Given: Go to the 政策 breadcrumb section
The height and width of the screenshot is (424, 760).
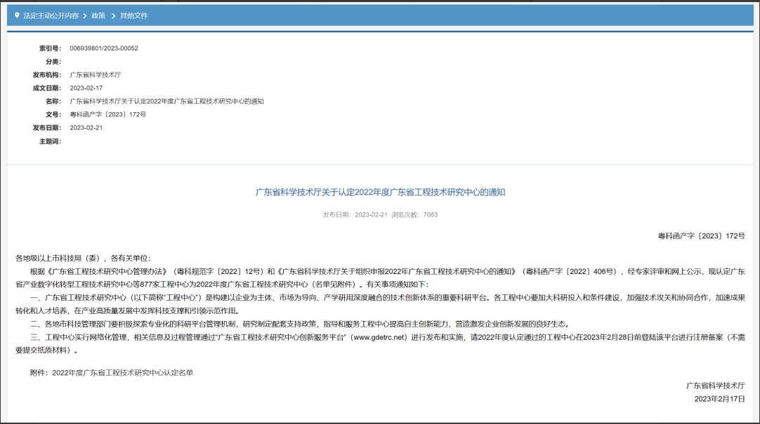Looking at the screenshot, I should point(98,15).
